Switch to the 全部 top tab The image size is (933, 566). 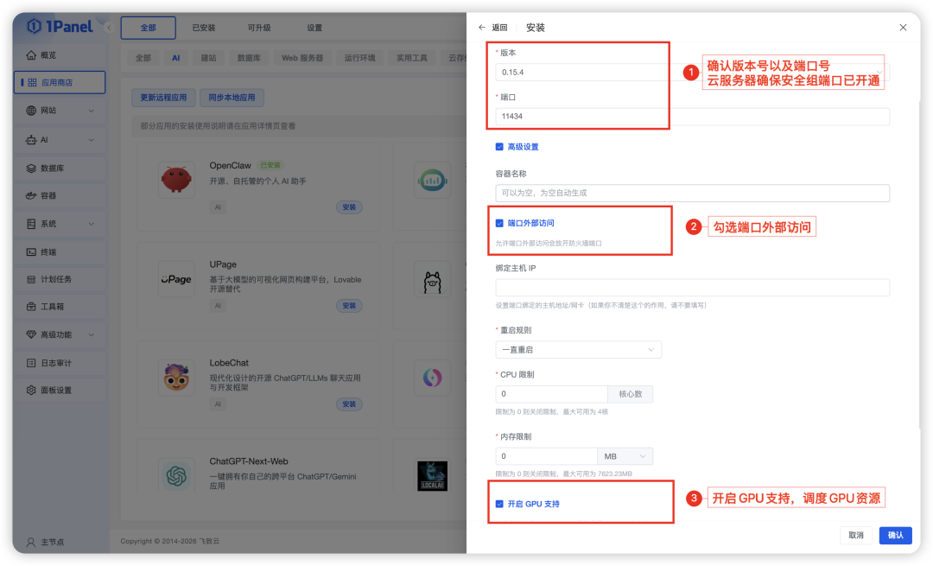149,28
